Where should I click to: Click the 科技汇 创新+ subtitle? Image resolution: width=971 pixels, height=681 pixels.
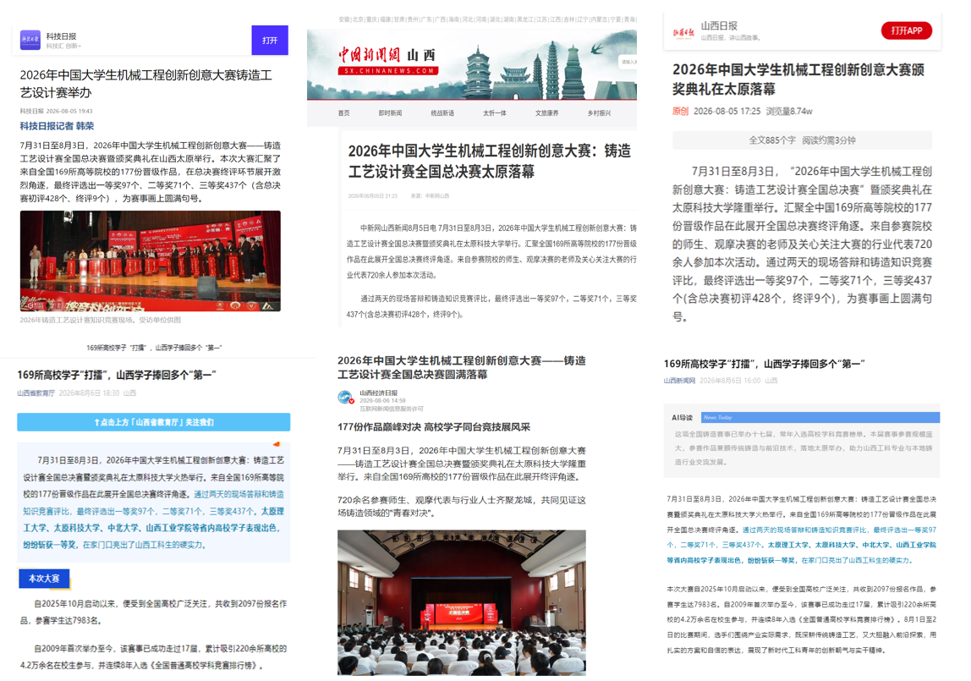(63, 46)
